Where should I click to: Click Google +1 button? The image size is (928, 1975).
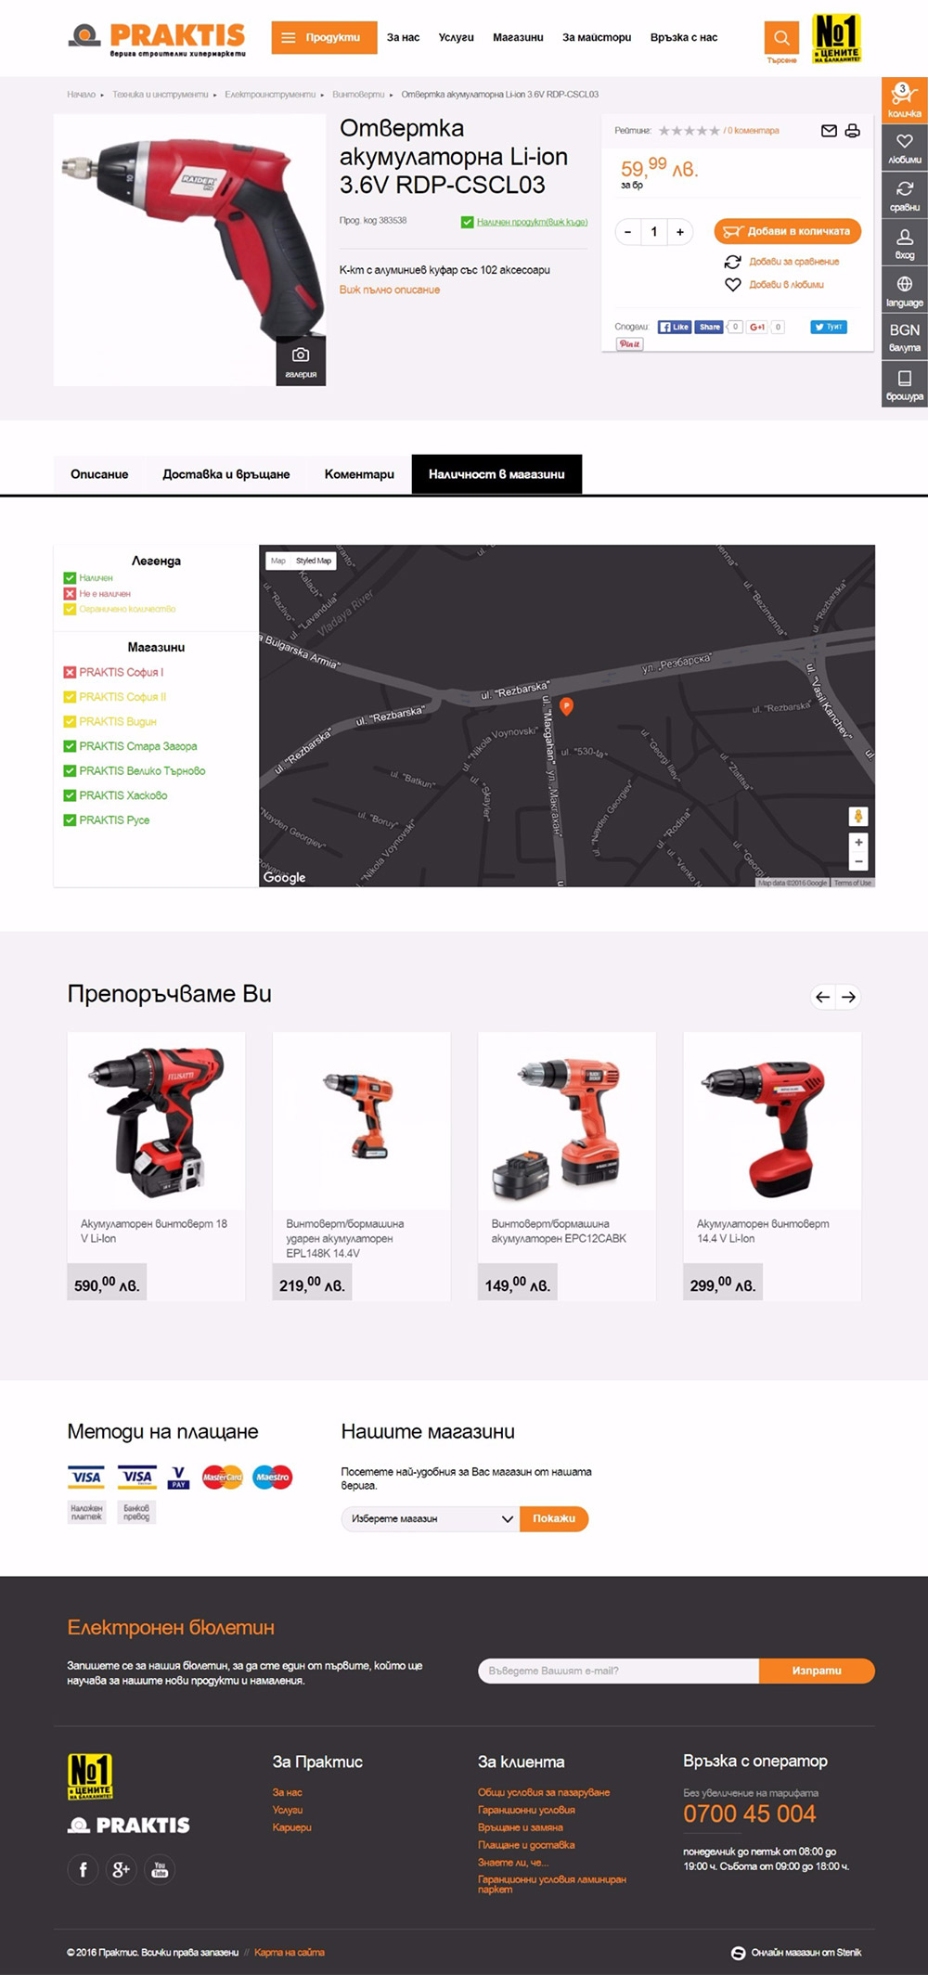point(757,327)
